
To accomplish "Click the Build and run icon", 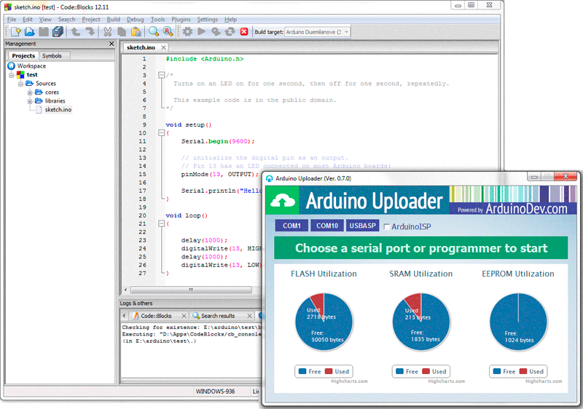I will [216, 32].
